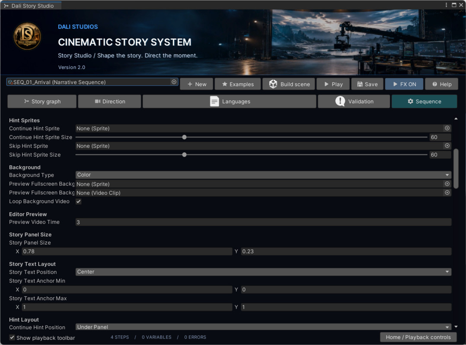Save the current sequence
This screenshot has height=345, width=466.
[x=367, y=84]
